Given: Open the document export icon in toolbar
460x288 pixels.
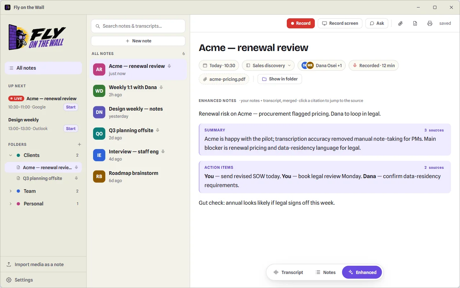Looking at the screenshot, I should click(x=415, y=23).
